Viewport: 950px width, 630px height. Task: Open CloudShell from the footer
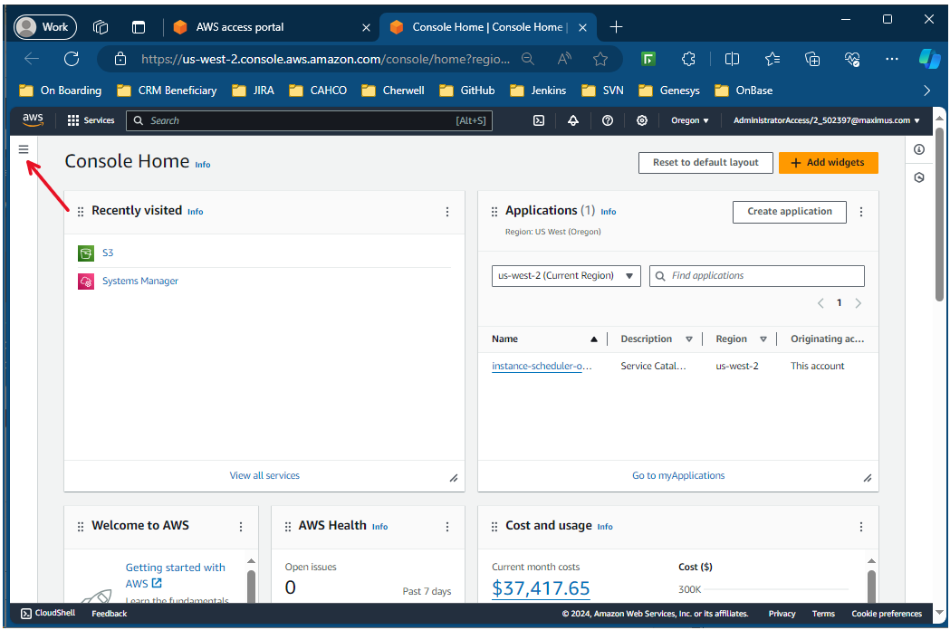tap(49, 613)
